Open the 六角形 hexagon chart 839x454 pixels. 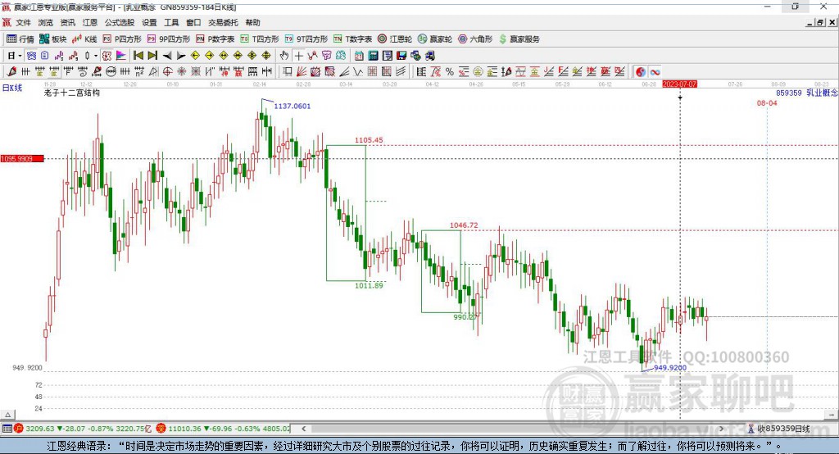coord(475,39)
